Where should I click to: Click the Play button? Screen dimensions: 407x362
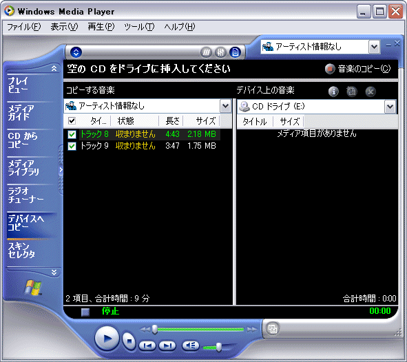tap(107, 339)
